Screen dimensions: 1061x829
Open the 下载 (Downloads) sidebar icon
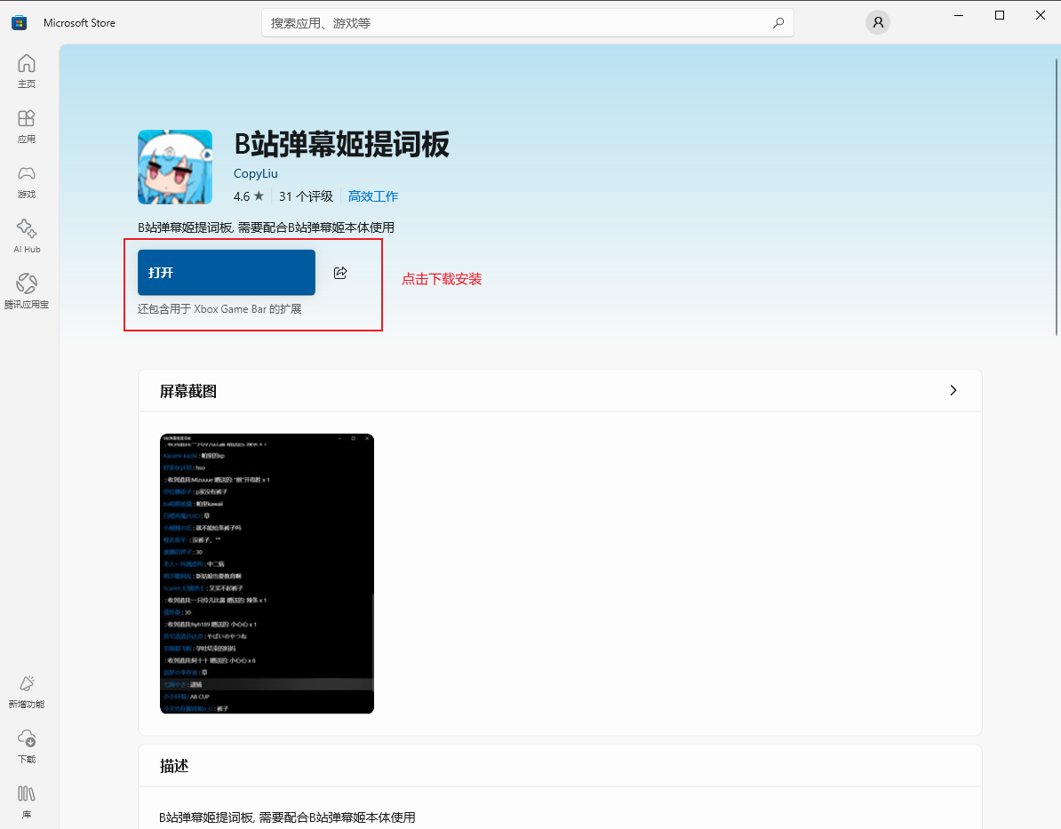click(26, 747)
